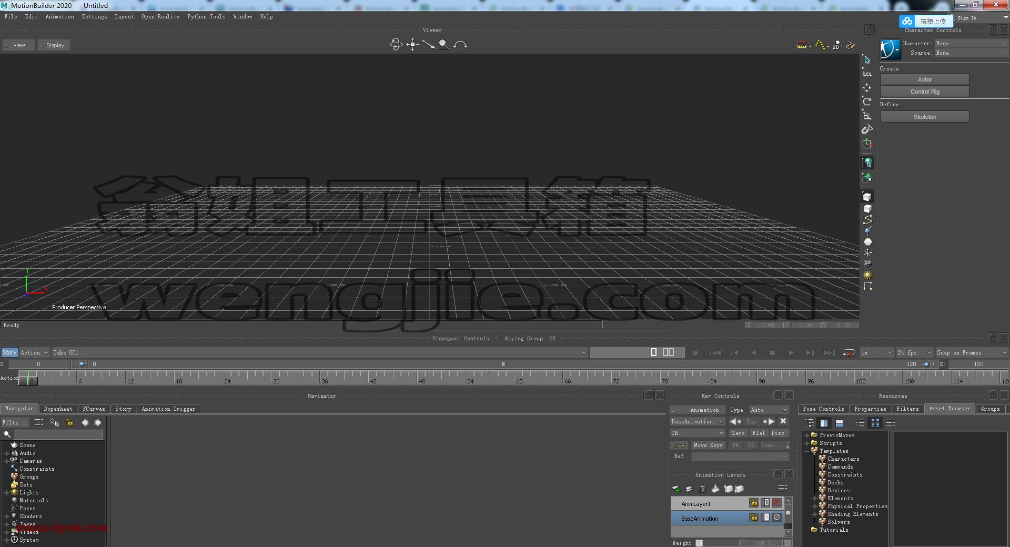This screenshot has width=1010, height=547.
Task: Open the 24 fps frame rate dropdown
Action: [x=915, y=352]
